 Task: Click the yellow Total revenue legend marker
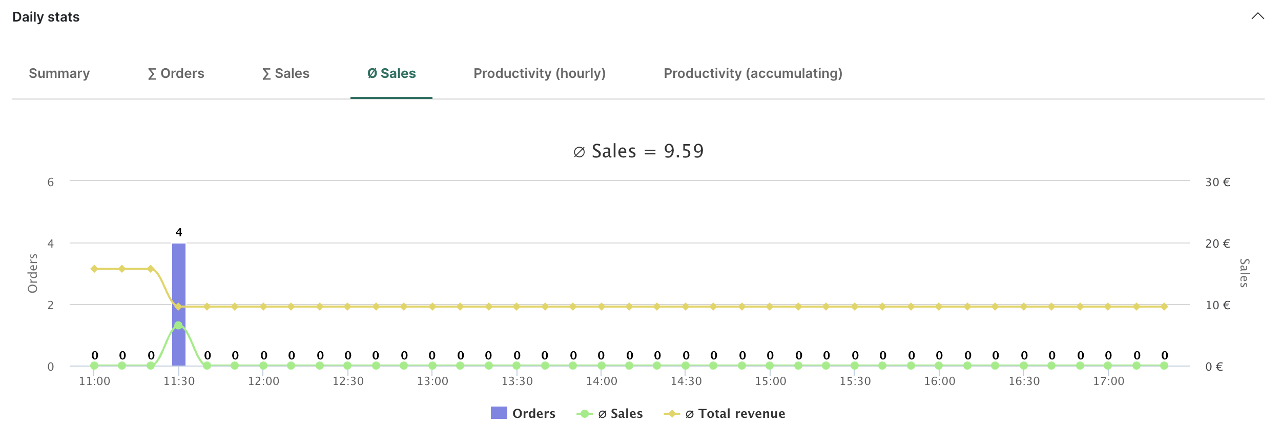(x=671, y=414)
